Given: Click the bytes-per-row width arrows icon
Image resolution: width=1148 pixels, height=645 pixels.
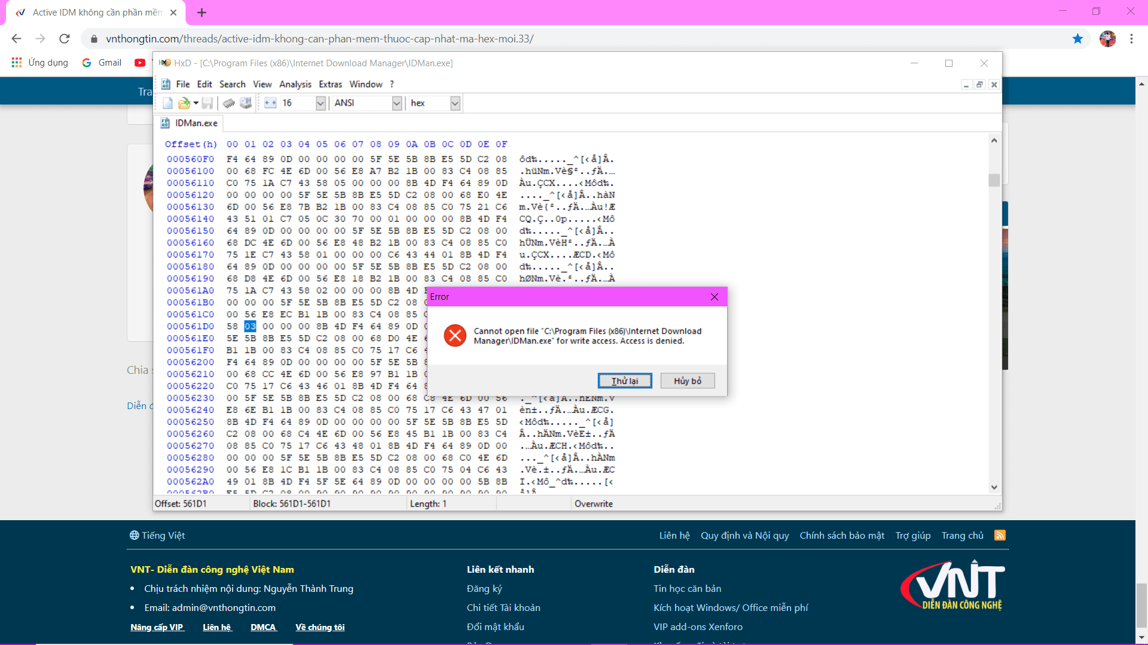Looking at the screenshot, I should [x=270, y=103].
